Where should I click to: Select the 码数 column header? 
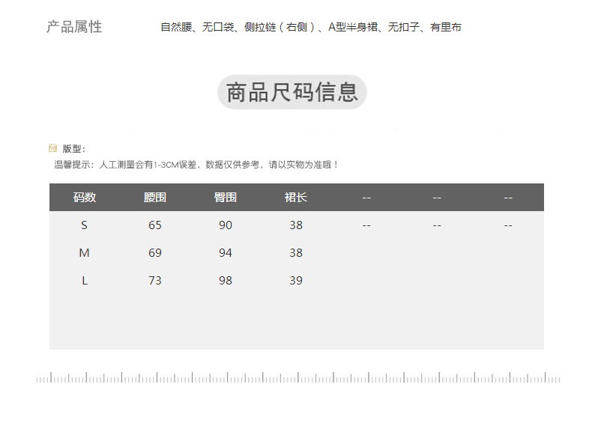coord(85,198)
